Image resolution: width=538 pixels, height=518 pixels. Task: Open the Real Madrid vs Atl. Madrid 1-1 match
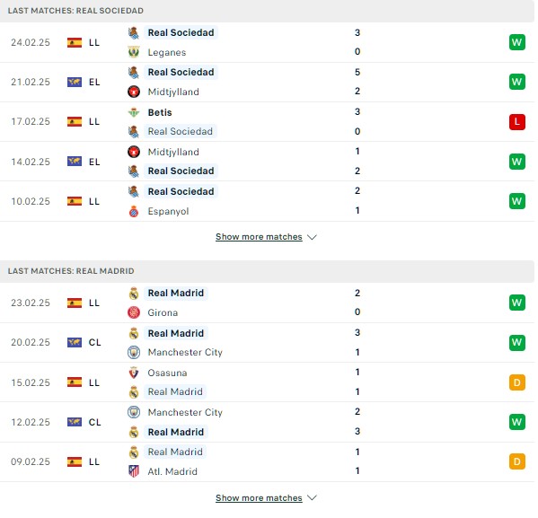[267, 461]
